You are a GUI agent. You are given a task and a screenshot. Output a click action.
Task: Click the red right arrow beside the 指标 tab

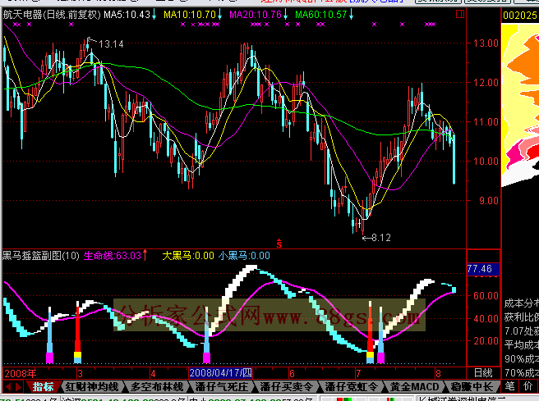click(18, 387)
